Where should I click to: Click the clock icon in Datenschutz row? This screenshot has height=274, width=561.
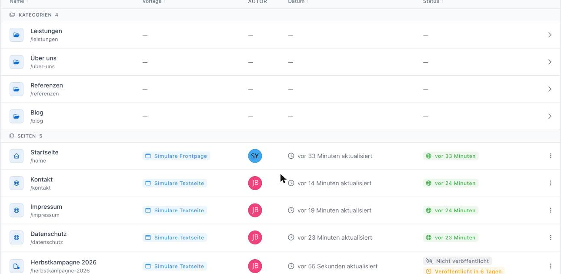291,237
